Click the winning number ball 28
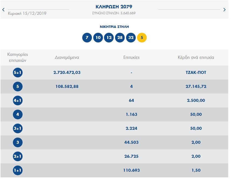 tap(120, 38)
